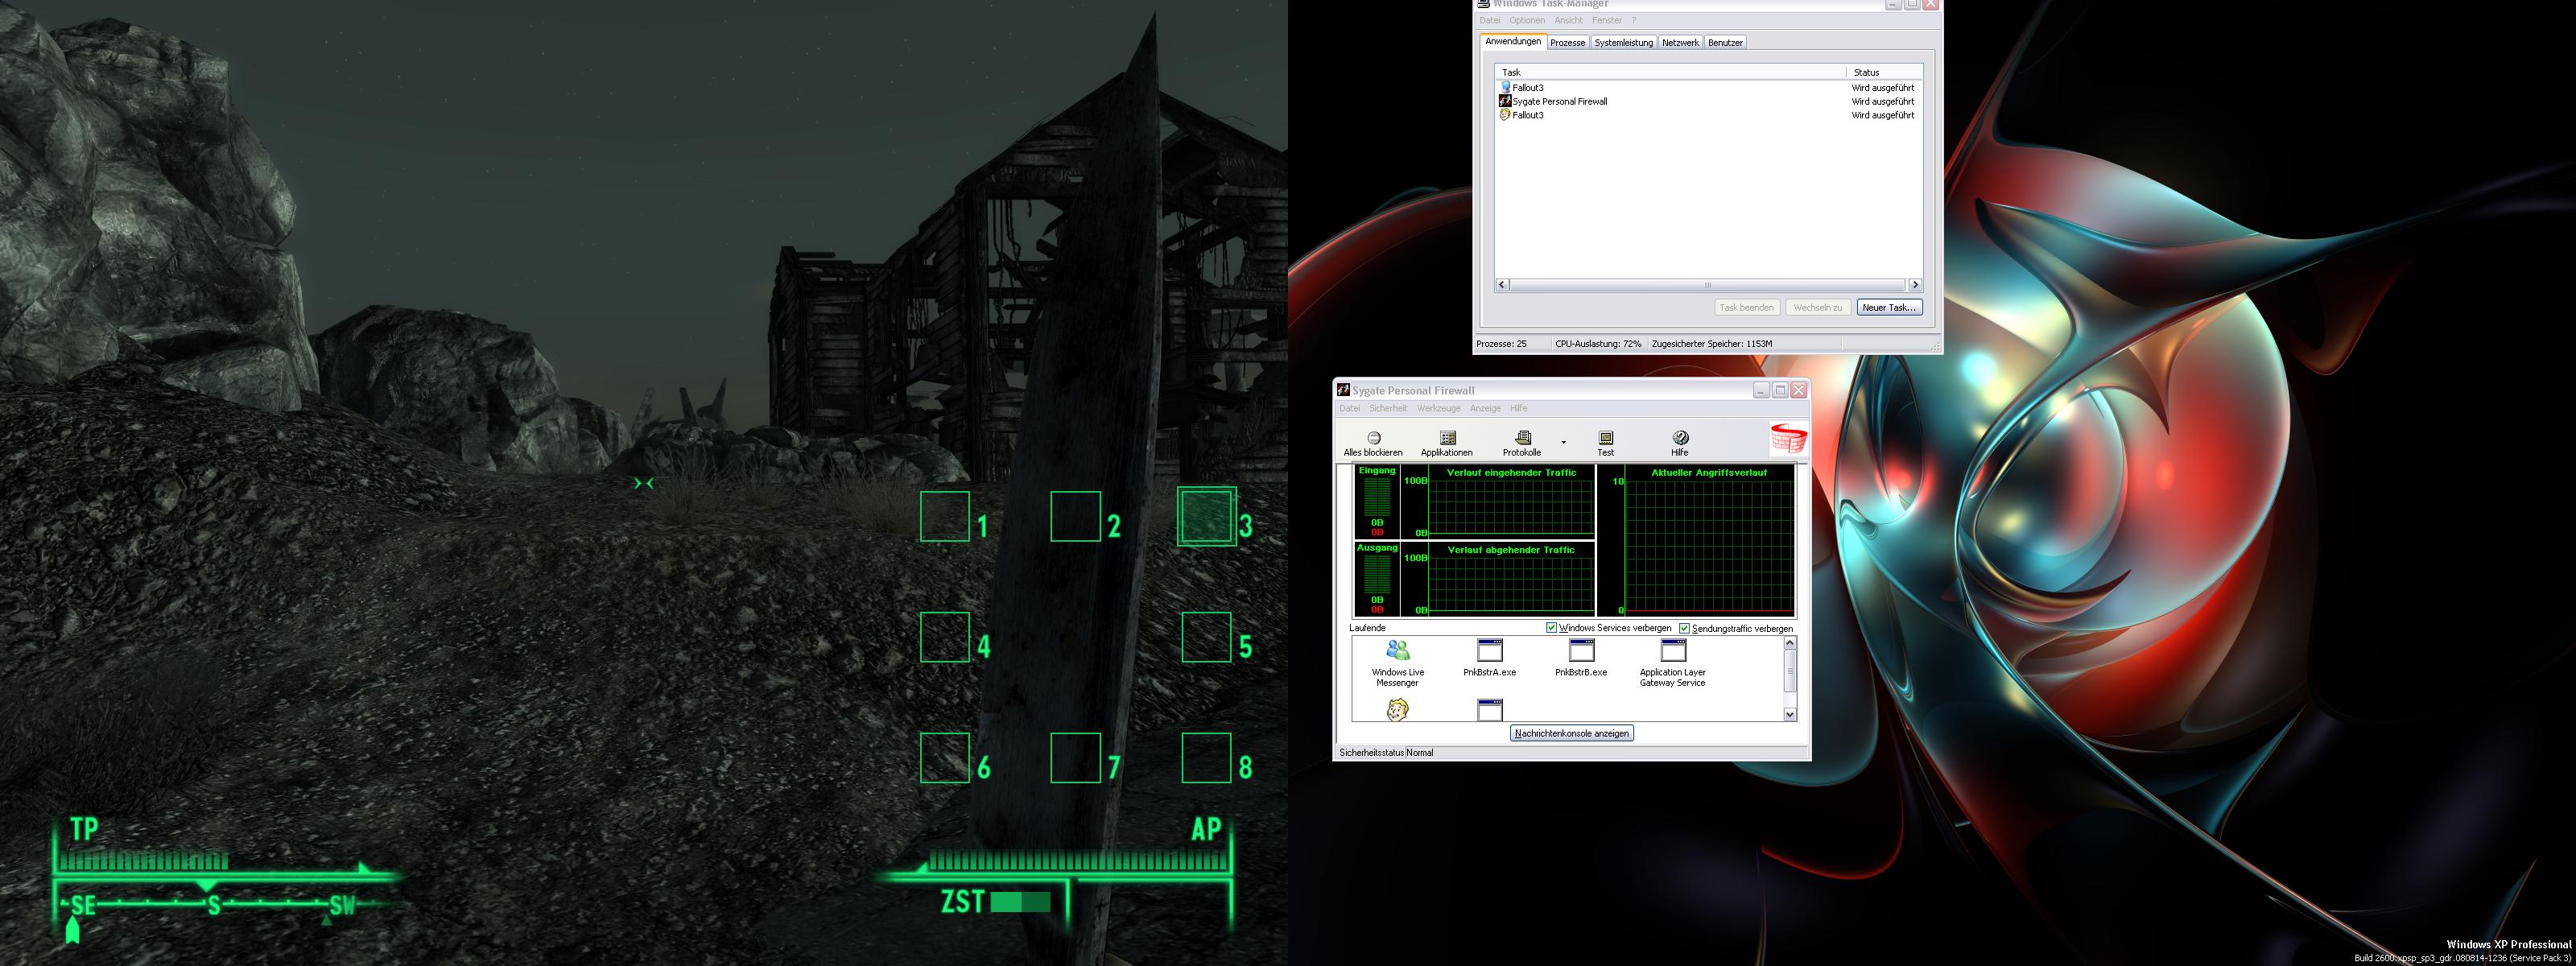Open Optionen menu in Task-Manager

(1527, 20)
